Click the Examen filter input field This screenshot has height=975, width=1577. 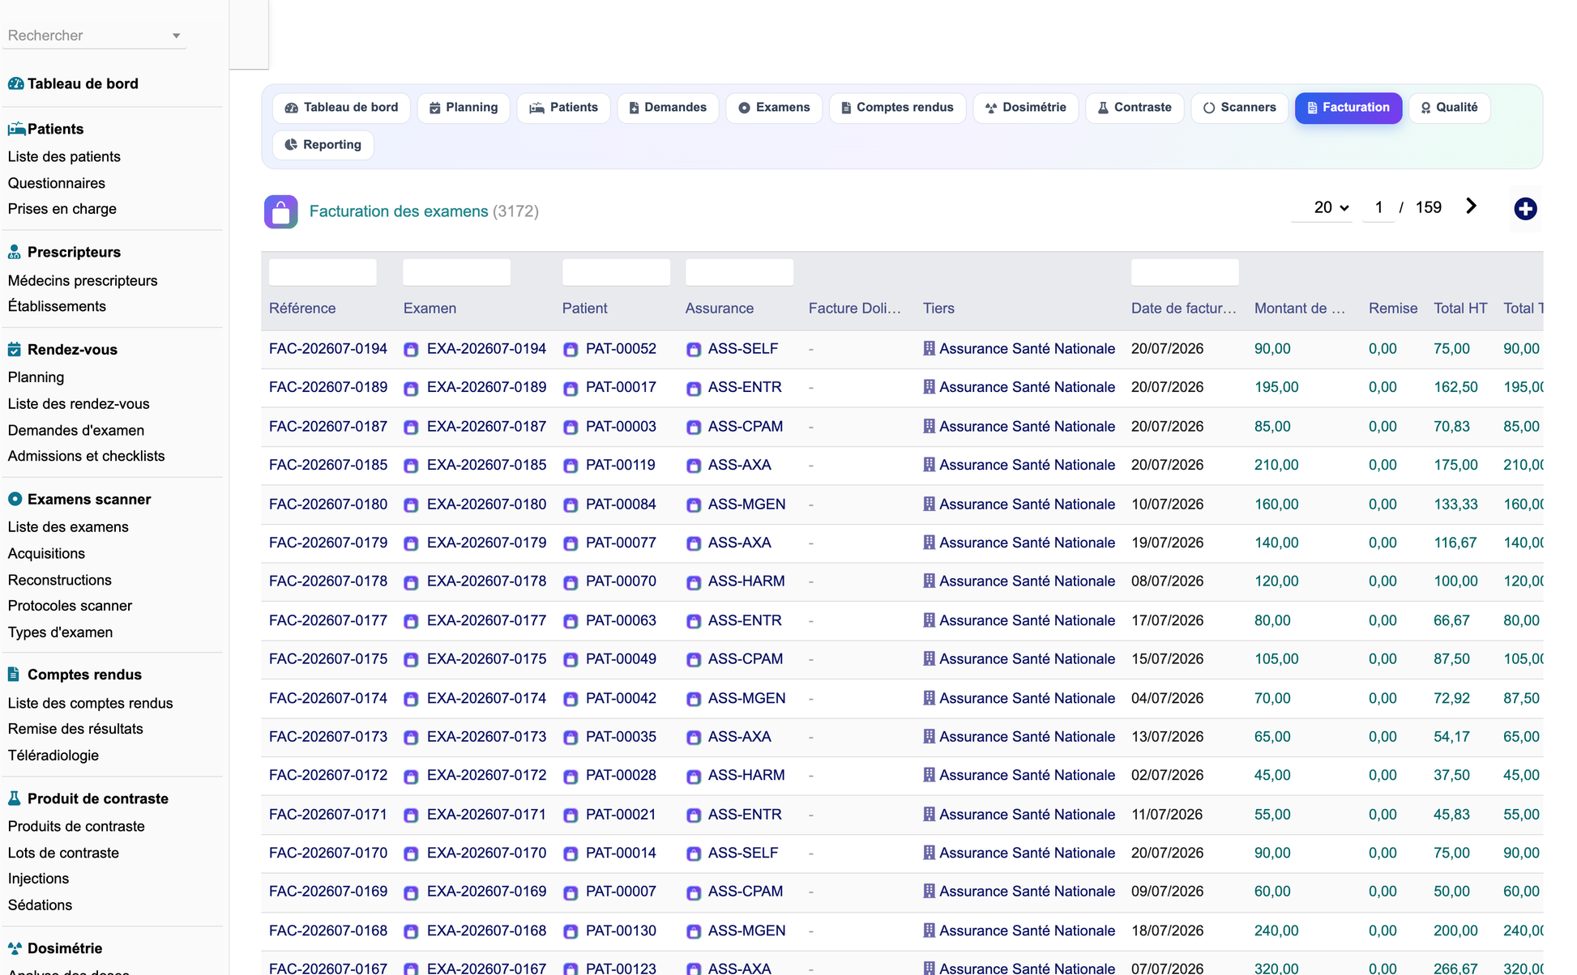[456, 272]
